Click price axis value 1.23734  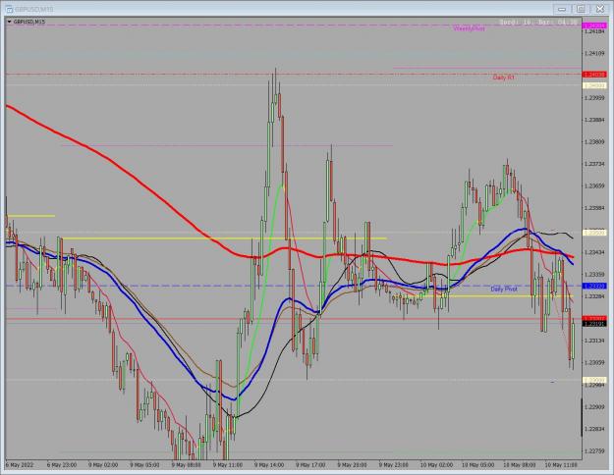594,164
